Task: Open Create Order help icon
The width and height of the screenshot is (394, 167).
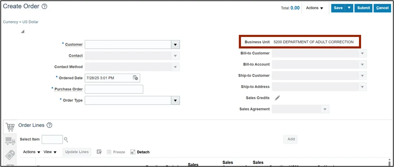Action: pyautogui.click(x=44, y=7)
